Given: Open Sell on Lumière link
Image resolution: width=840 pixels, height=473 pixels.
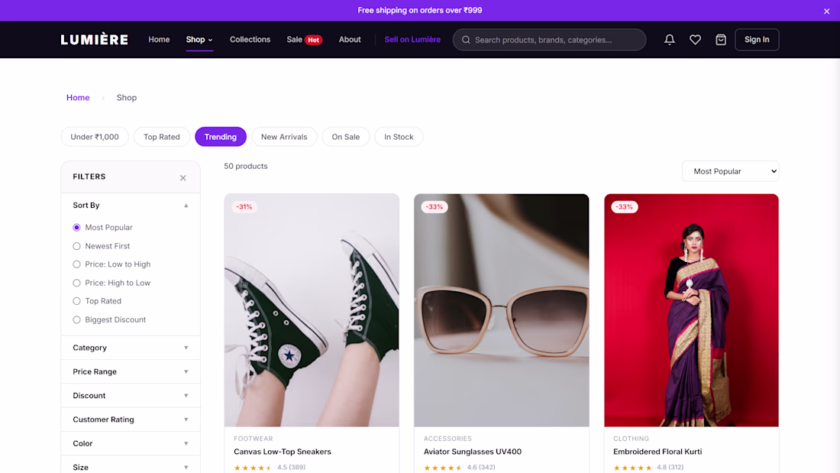Looking at the screenshot, I should point(412,40).
